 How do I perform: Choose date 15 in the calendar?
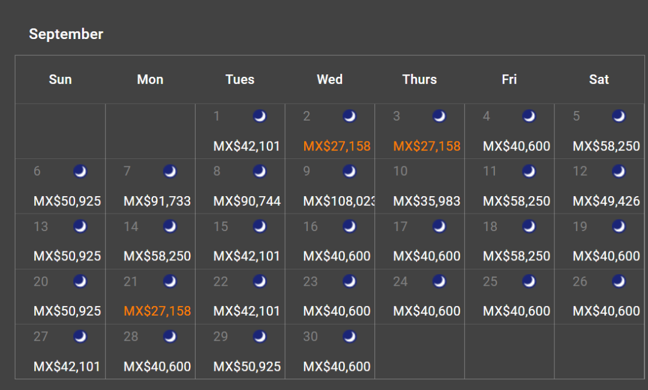[x=220, y=227]
